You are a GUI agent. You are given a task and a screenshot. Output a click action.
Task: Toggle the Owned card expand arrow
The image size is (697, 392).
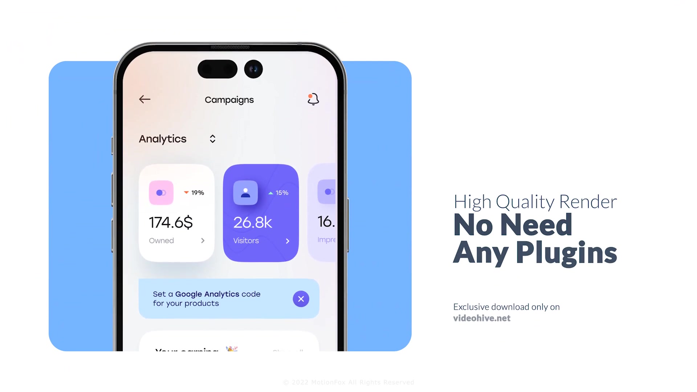click(203, 241)
